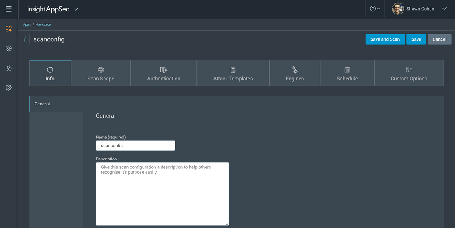The image size is (455, 228).
Task: Open the hamburger navigation menu
Action: point(9,9)
